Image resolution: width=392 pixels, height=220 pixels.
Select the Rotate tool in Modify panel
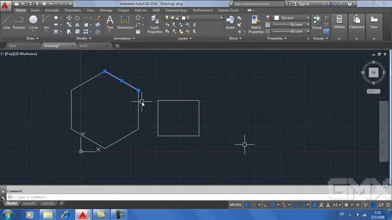coord(77,18)
